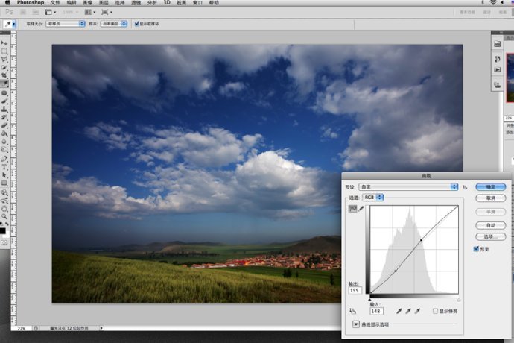Screen dimensions: 514x343
Task: Enable the 显示修剪 show clipping checkbox
Action: [x=436, y=310]
